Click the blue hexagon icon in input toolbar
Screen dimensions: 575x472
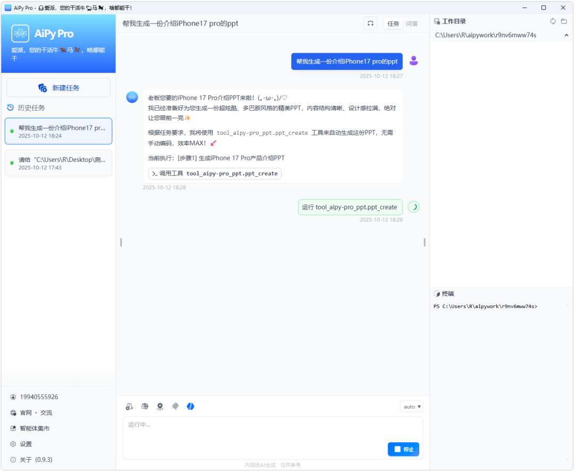(190, 406)
